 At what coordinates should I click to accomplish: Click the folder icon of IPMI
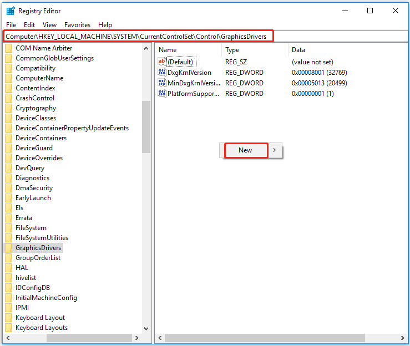coord(9,308)
